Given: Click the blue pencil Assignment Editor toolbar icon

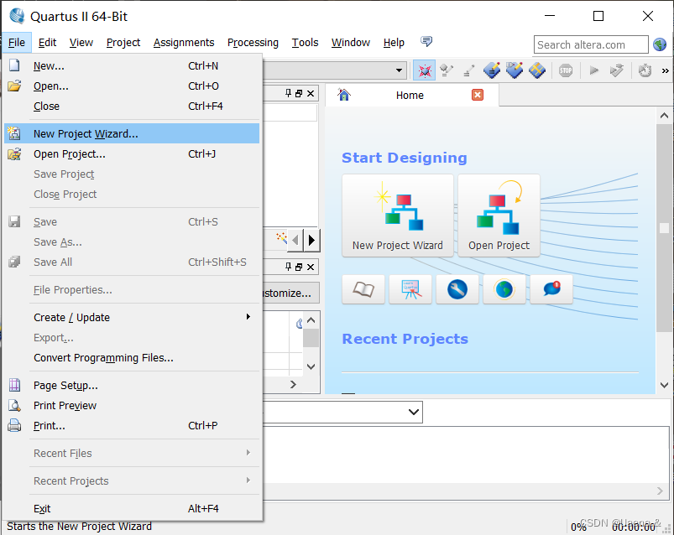Looking at the screenshot, I should [x=492, y=70].
